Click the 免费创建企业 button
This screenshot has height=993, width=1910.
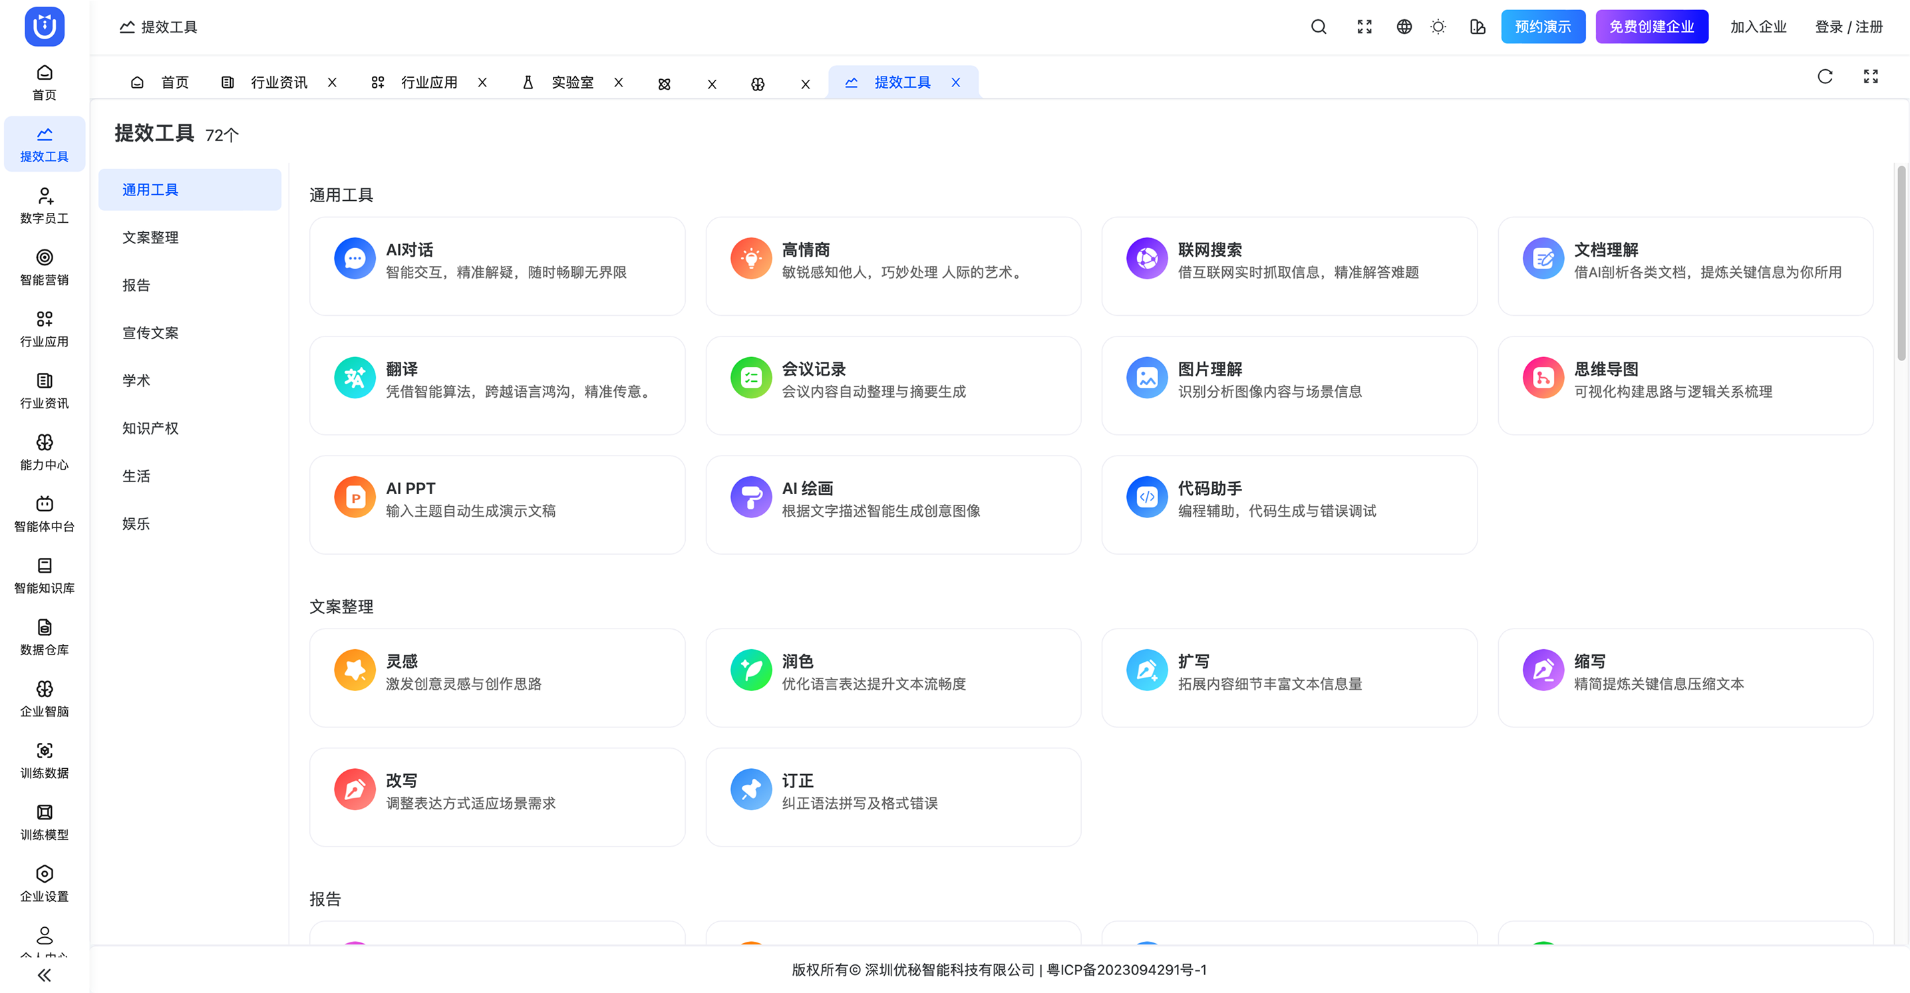pyautogui.click(x=1651, y=27)
